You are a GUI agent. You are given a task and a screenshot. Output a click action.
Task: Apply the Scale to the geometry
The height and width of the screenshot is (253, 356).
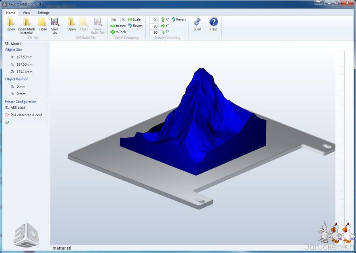[134, 19]
